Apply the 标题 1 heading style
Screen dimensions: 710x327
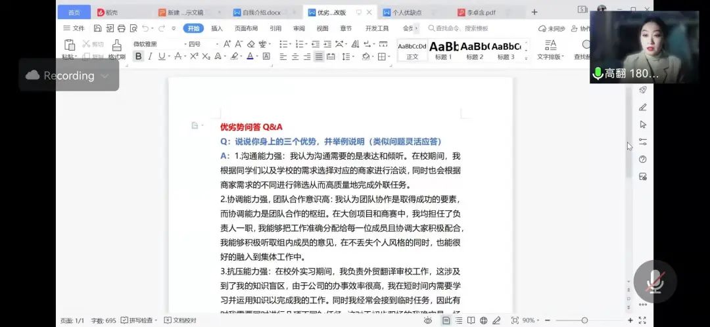coord(444,50)
